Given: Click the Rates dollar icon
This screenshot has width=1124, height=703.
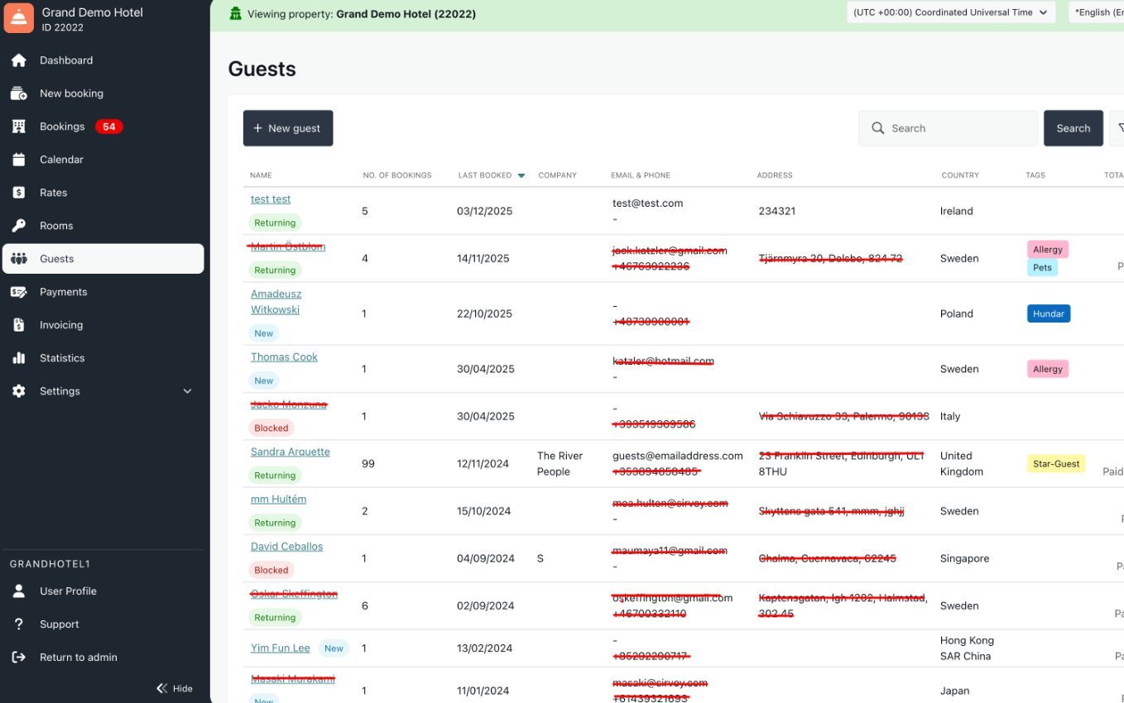Looking at the screenshot, I should click(x=19, y=193).
